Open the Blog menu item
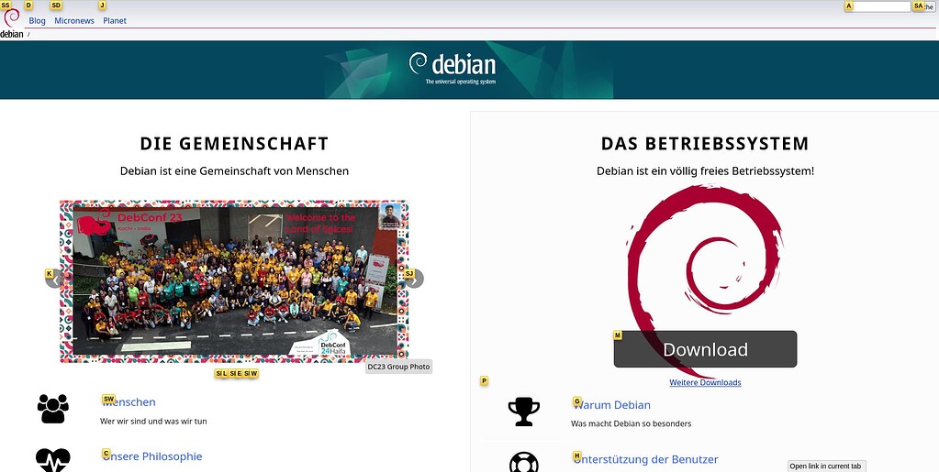This screenshot has width=939, height=472. click(37, 20)
